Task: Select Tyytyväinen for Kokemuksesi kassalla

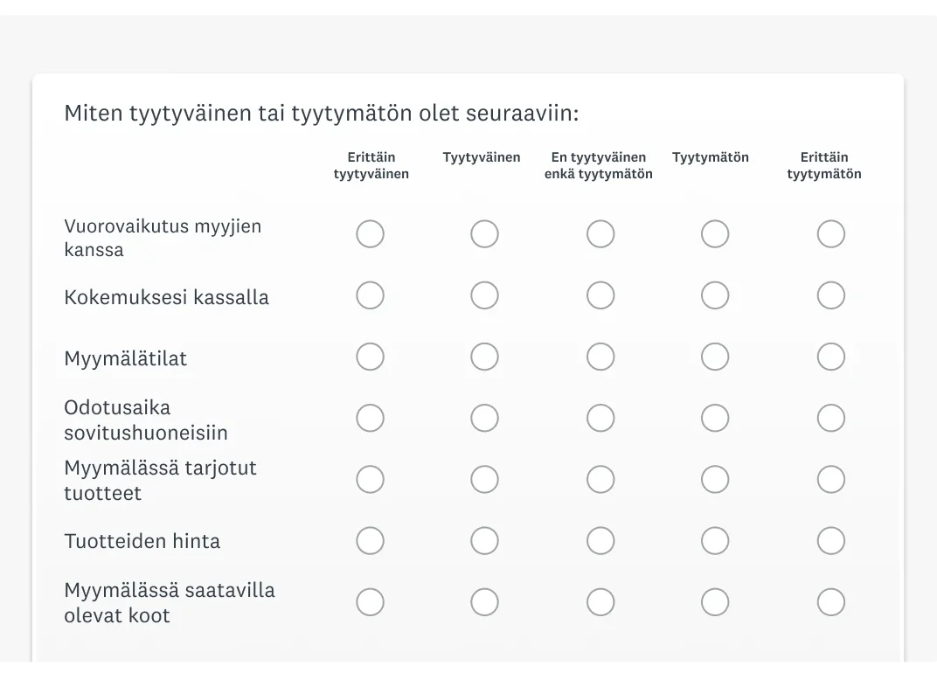Action: [x=484, y=295]
